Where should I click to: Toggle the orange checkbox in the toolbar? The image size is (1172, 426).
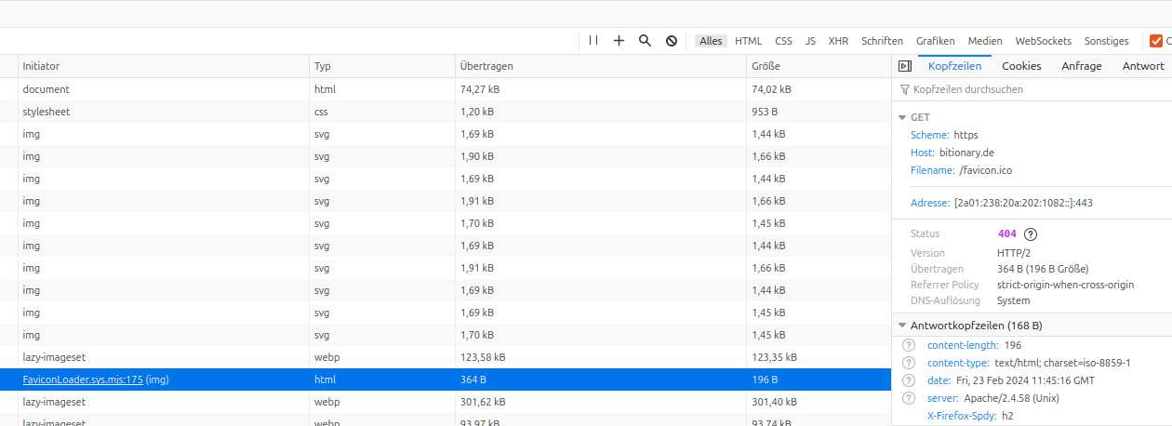coord(1156,41)
